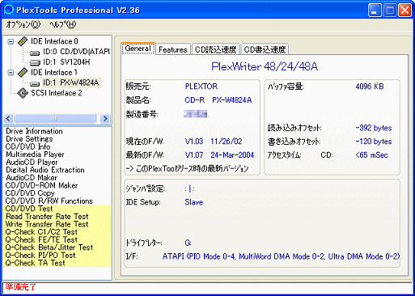
Task: Click the ATAPI interface mode text
Action: [281, 256]
